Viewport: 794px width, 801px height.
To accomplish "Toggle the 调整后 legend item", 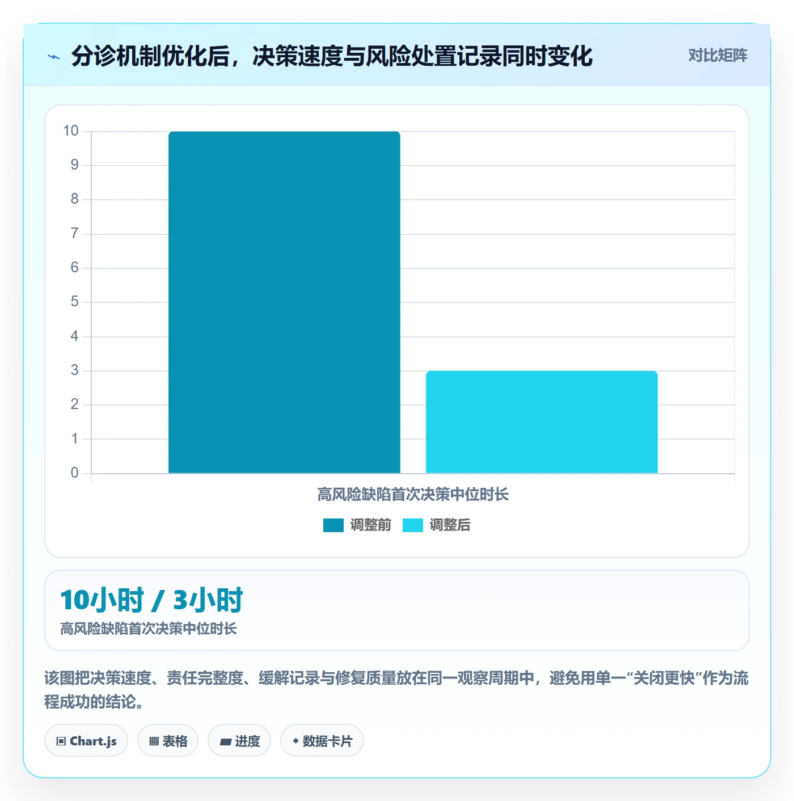I will [x=437, y=525].
